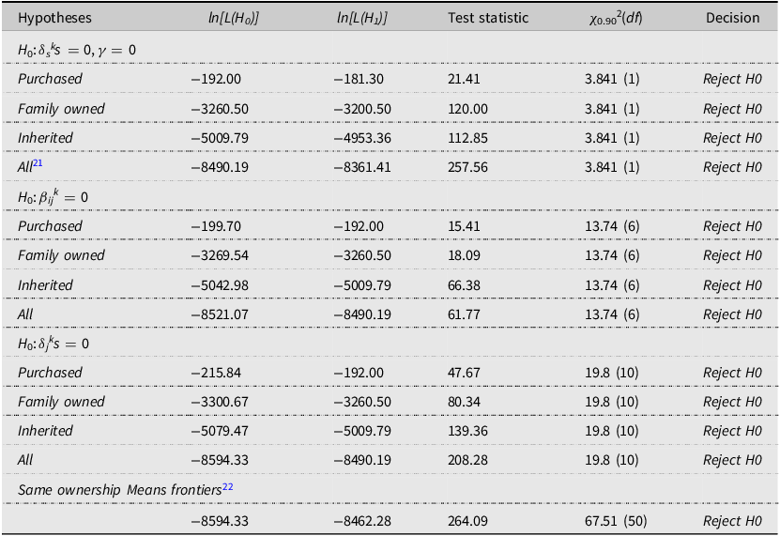Select the Same ownership Means frontiers label
This screenshot has height=536, width=780.
[x=119, y=490]
